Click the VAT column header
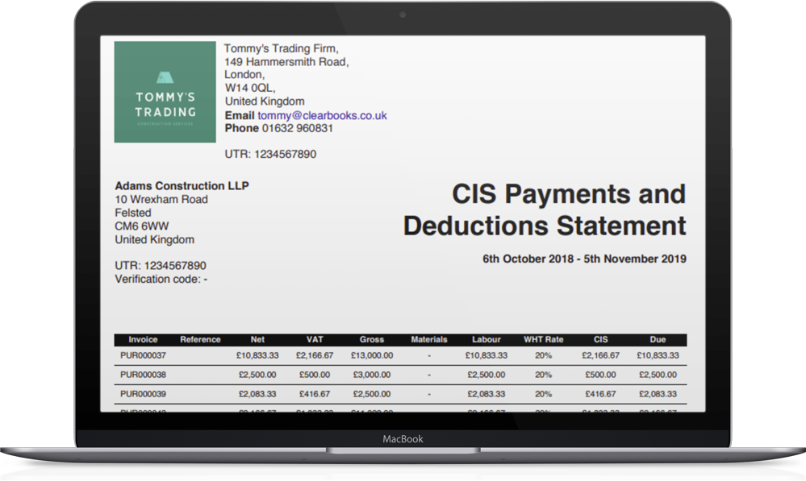 pos(315,339)
